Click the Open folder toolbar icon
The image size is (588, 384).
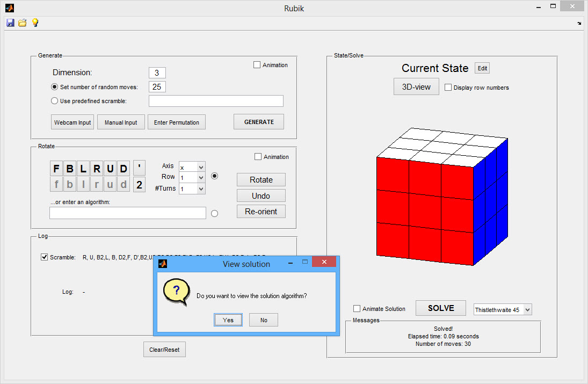[23, 23]
